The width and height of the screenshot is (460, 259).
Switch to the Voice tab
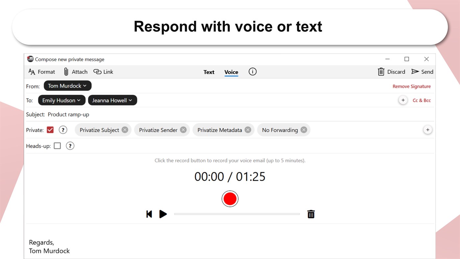[231, 72]
